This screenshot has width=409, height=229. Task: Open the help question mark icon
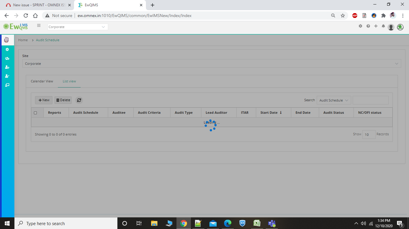click(x=368, y=26)
